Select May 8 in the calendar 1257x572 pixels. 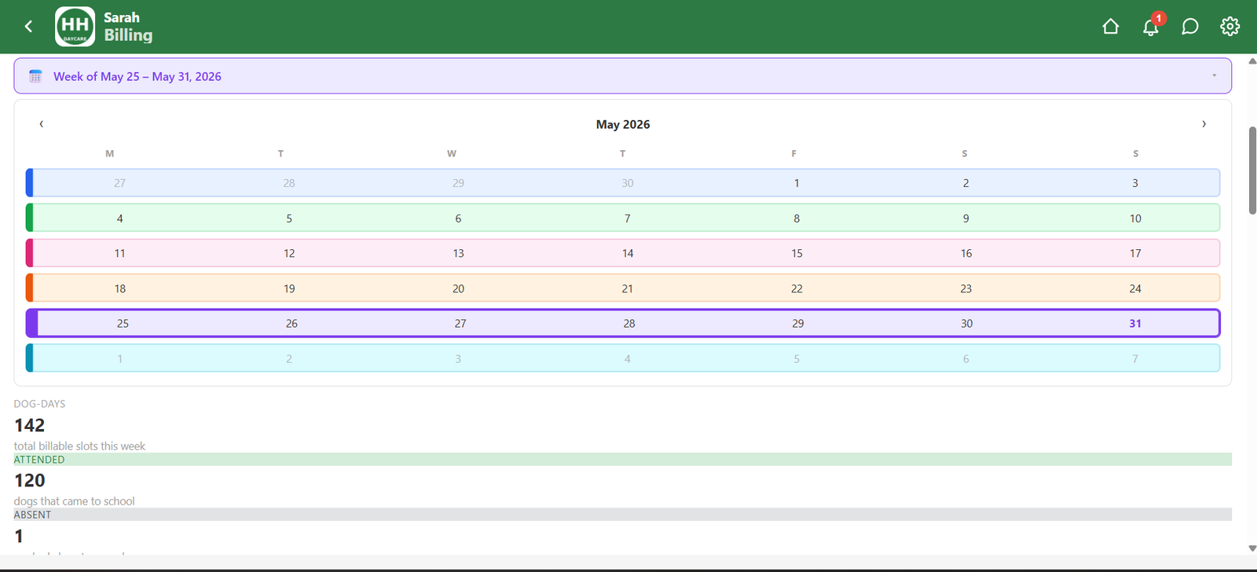coord(797,218)
